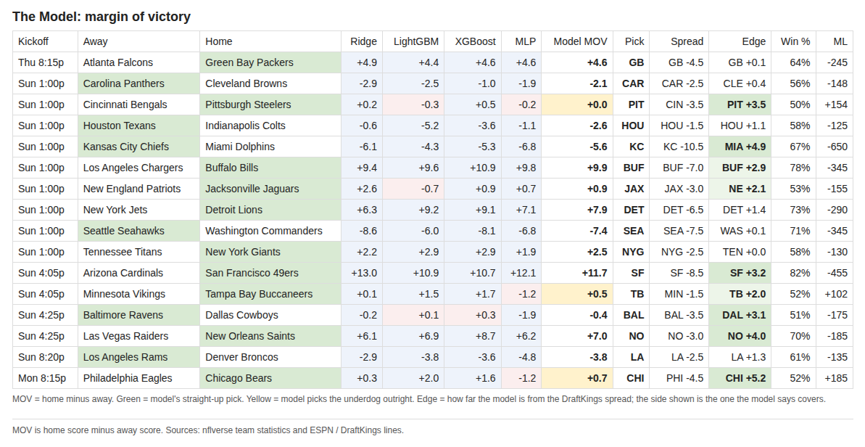Image resolution: width=865 pixels, height=447 pixels.
Task: Click the Pick column header
Action: (631, 41)
